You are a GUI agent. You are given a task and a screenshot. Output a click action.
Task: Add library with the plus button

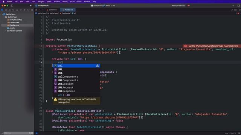pos(233,6)
